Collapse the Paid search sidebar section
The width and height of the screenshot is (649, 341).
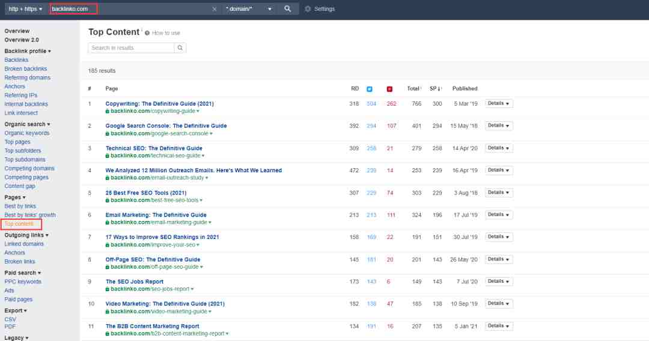coord(23,273)
